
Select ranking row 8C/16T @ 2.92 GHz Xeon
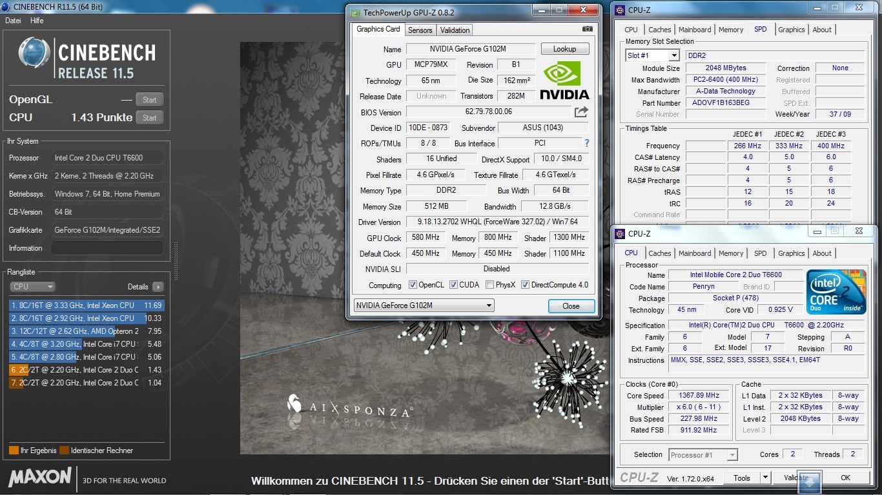[x=87, y=318]
